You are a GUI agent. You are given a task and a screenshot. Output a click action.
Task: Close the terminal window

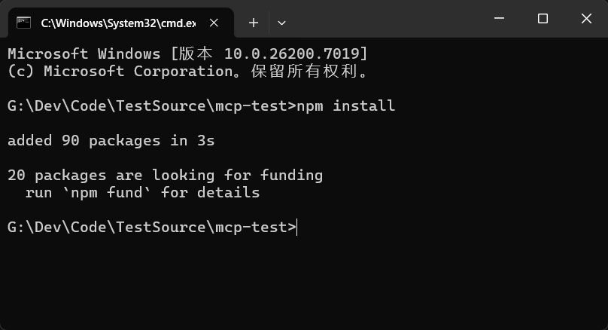click(x=585, y=19)
